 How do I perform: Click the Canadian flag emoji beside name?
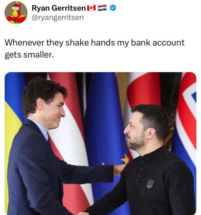tap(91, 8)
